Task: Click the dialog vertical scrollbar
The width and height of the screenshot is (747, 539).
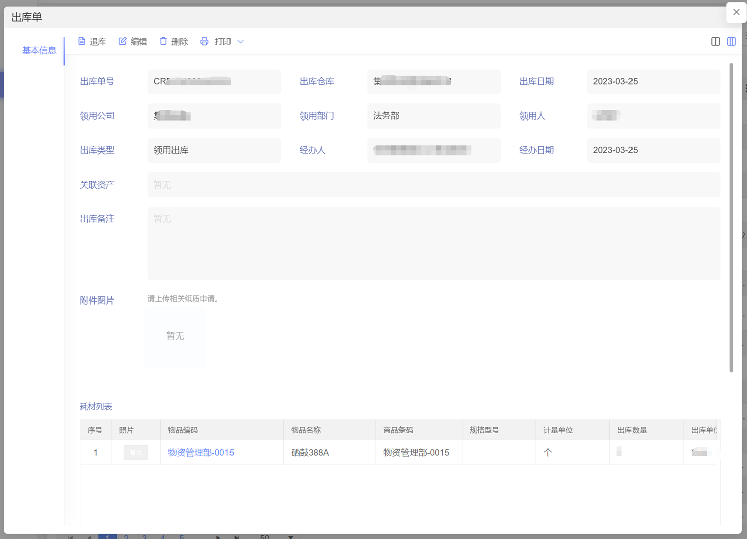Action: (x=731, y=217)
